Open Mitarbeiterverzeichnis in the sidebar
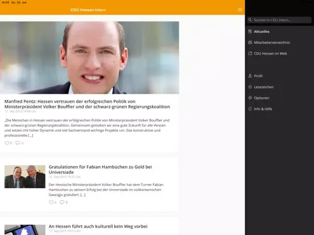This screenshot has width=314, height=235. pos(272,43)
